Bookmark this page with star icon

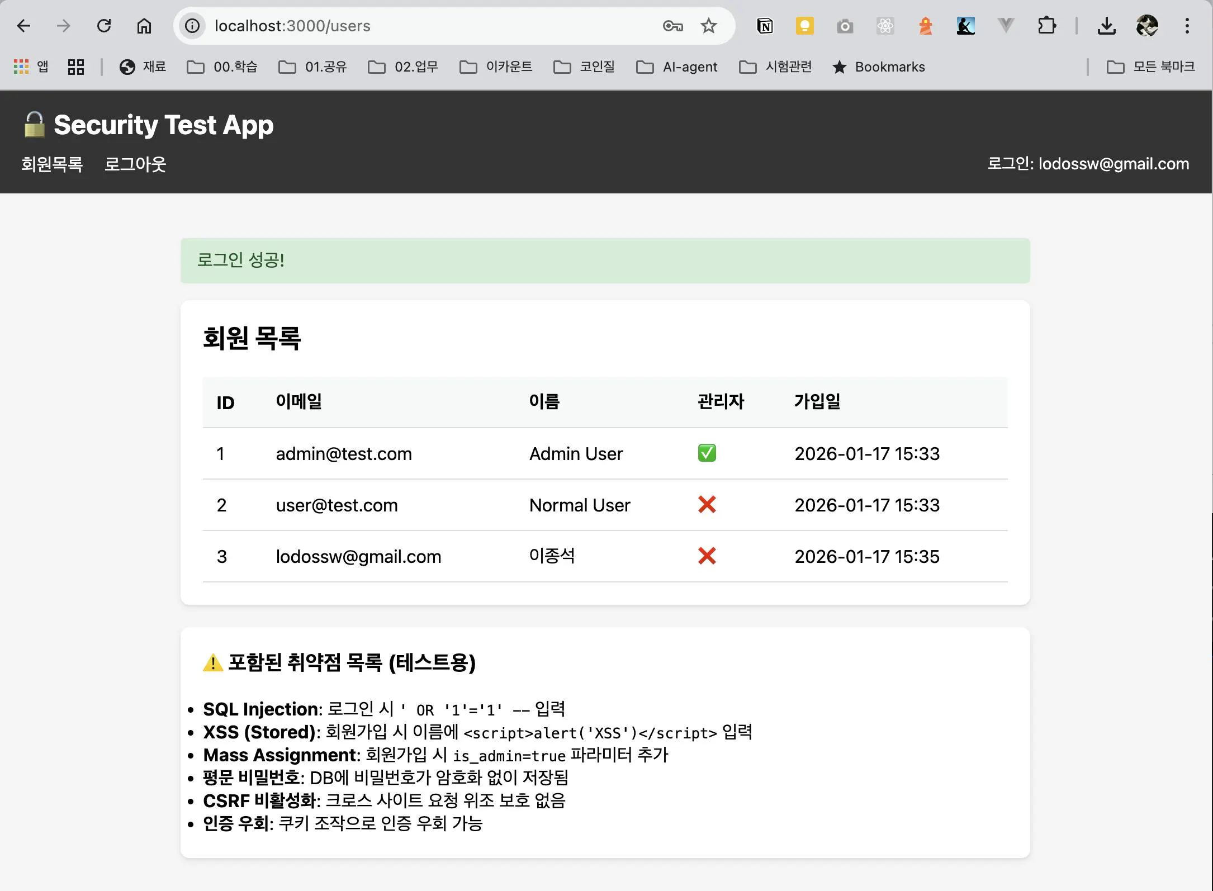click(x=709, y=26)
